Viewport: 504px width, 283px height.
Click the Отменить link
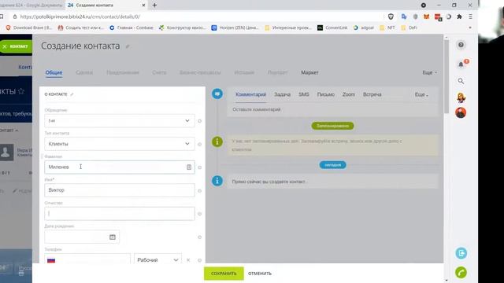click(260, 274)
